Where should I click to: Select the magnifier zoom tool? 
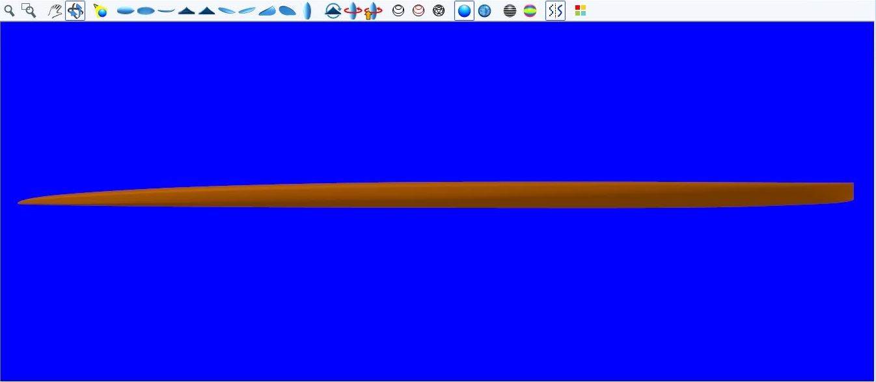tap(9, 10)
